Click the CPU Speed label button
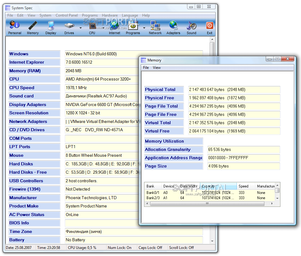 (34, 88)
